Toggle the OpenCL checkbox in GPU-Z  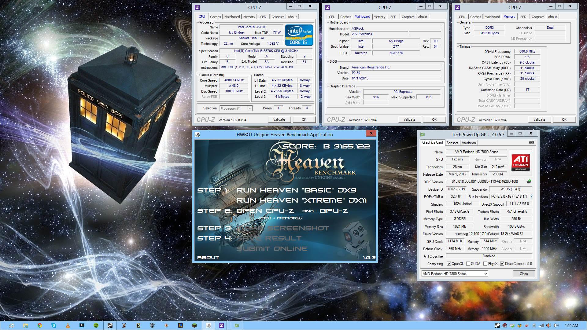coord(449,264)
